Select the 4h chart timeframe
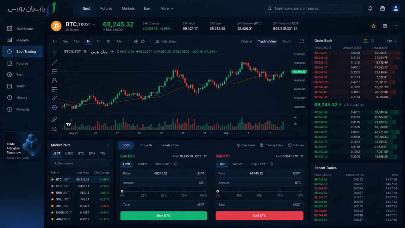Viewport: 405px width, 228px height. tap(98, 41)
